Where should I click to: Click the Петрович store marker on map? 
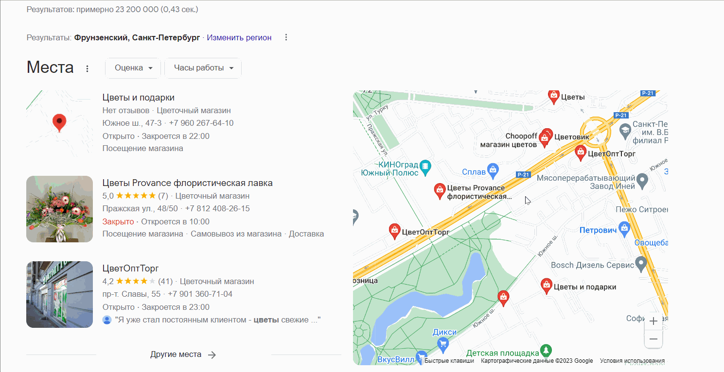625,229
